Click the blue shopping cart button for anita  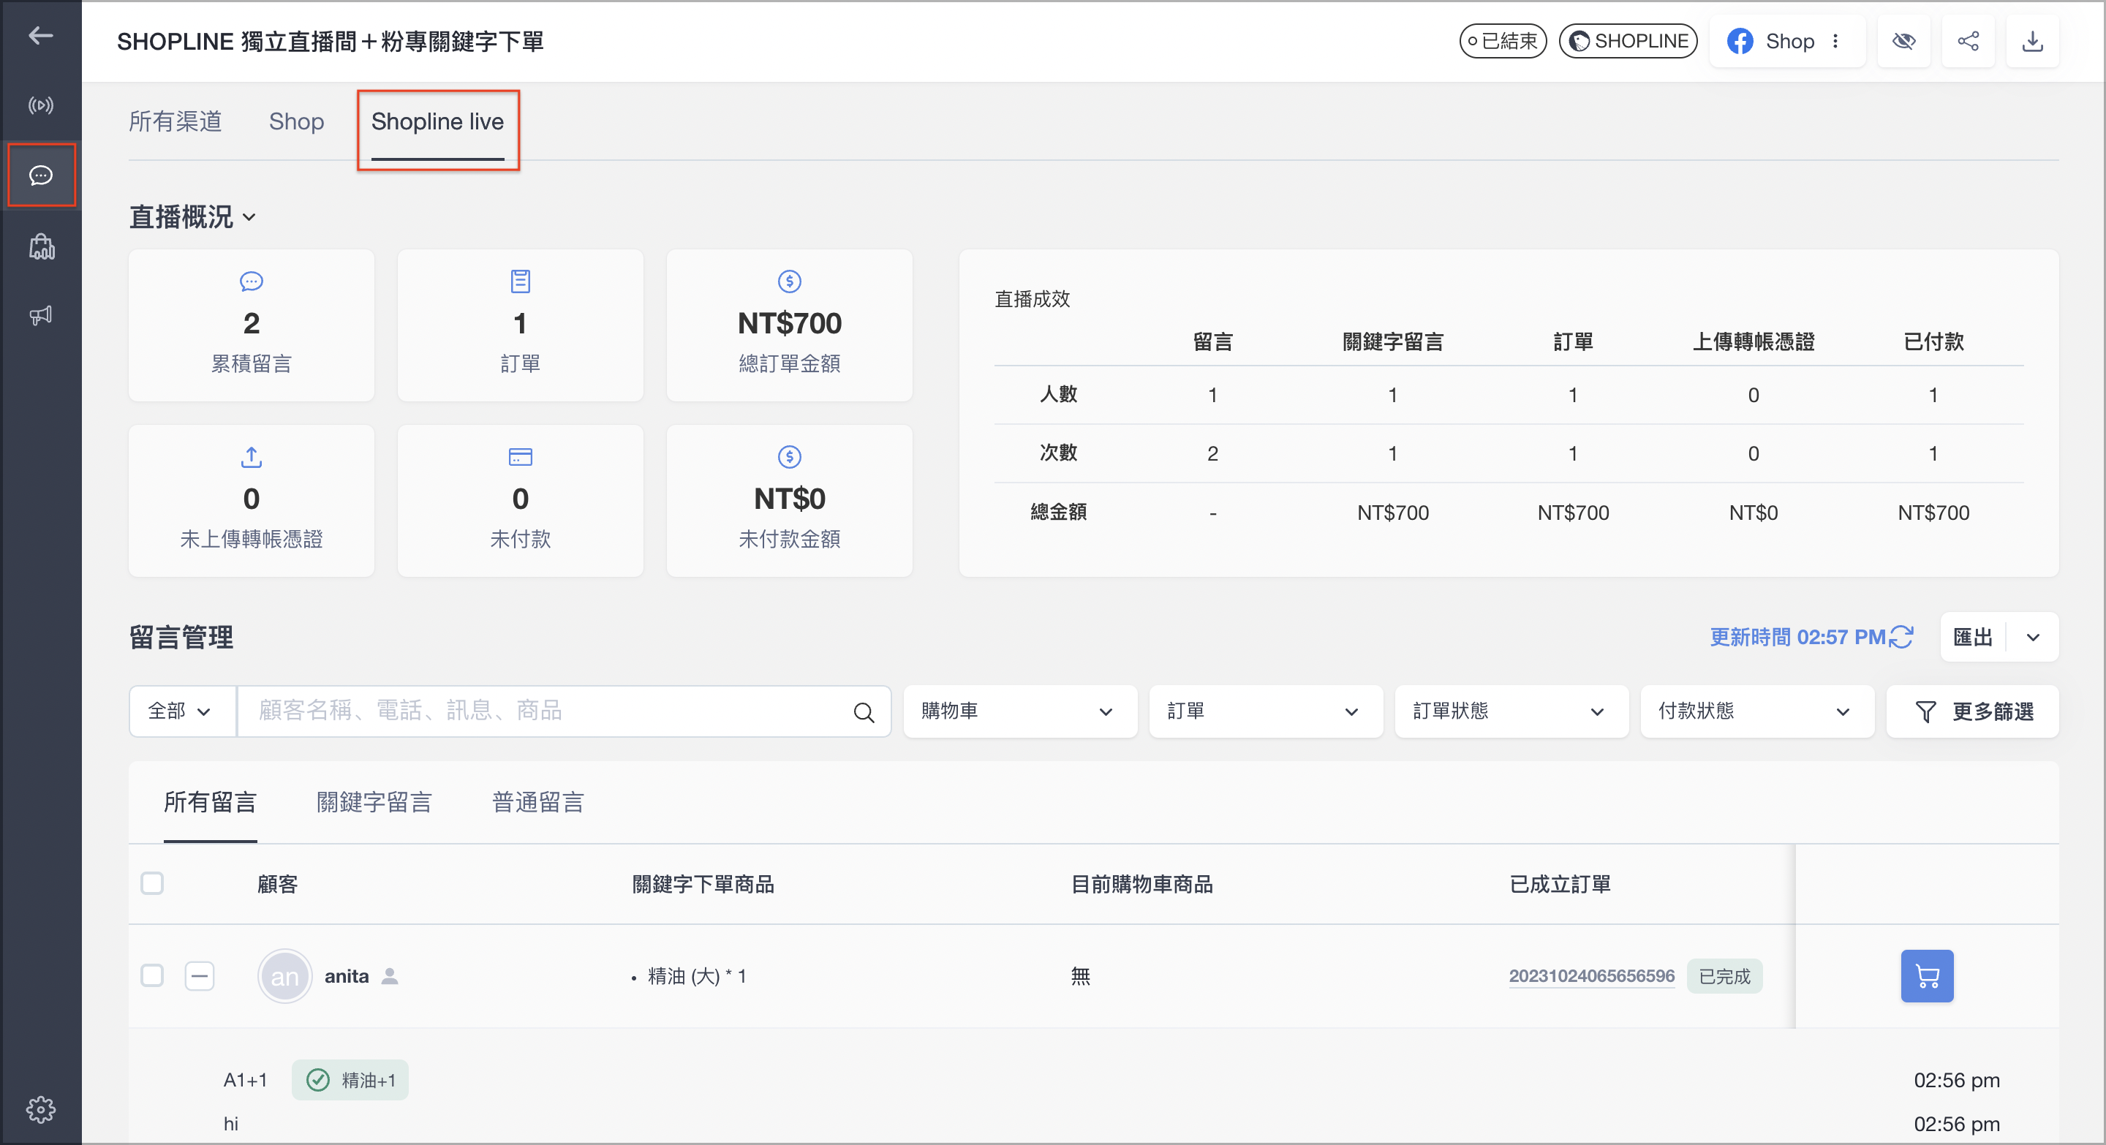pyautogui.click(x=1927, y=976)
